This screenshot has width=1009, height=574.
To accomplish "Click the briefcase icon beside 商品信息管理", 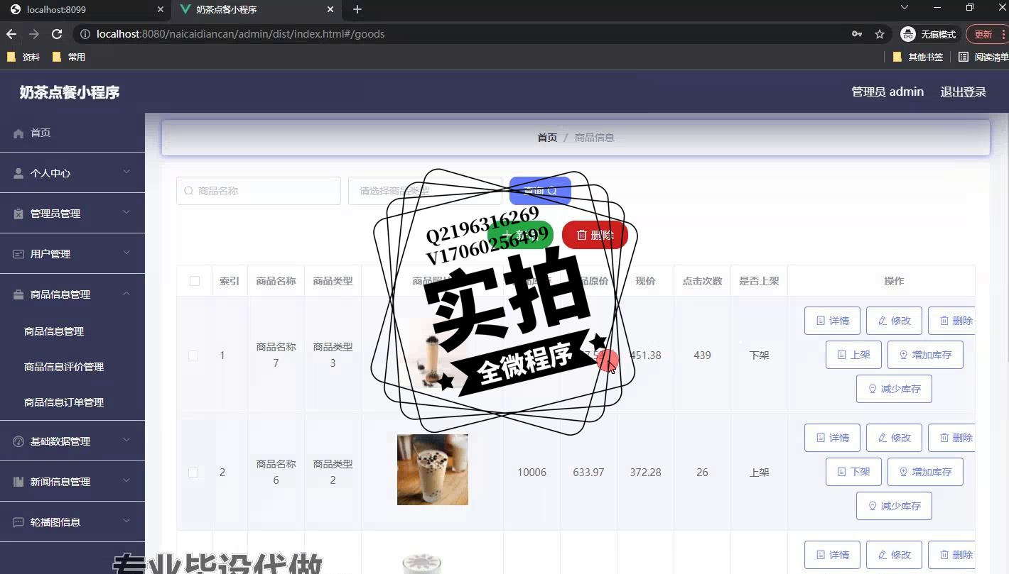I will [18, 294].
